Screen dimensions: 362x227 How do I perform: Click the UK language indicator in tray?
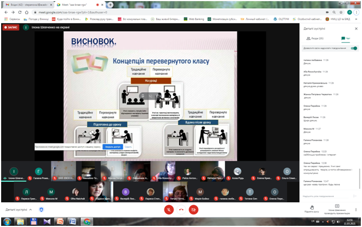coord(313,221)
